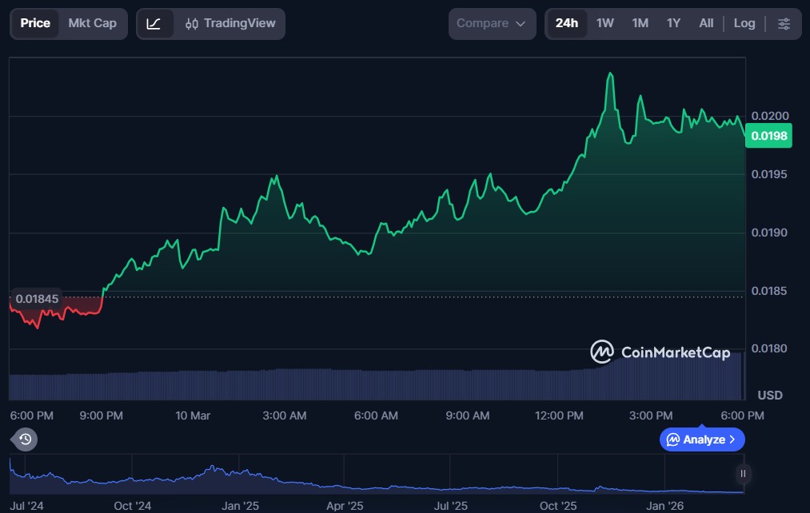Click the CoinMarketCap logo watermark
The width and height of the screenshot is (810, 513).
click(660, 352)
